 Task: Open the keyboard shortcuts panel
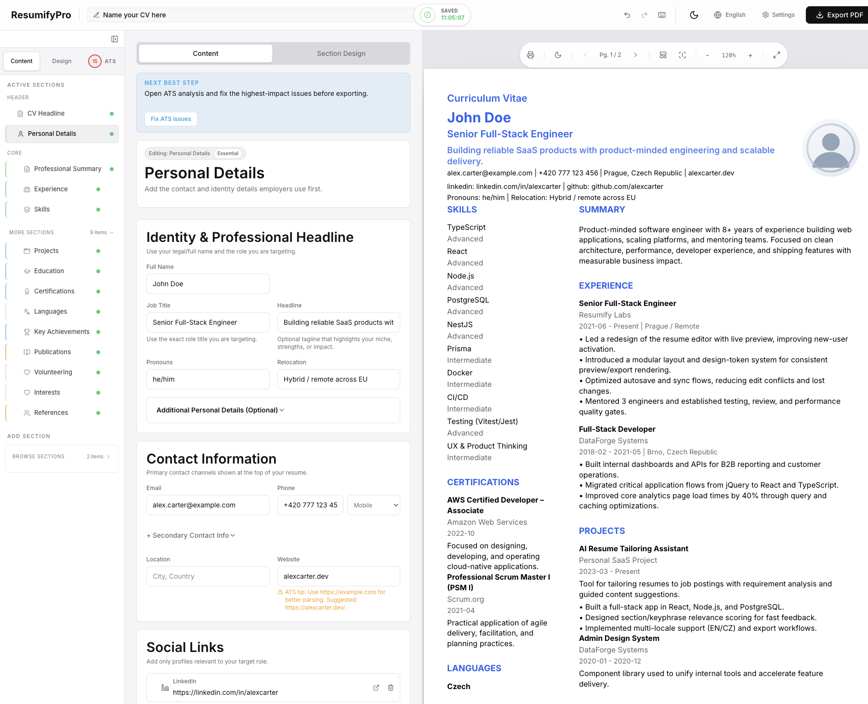click(661, 15)
